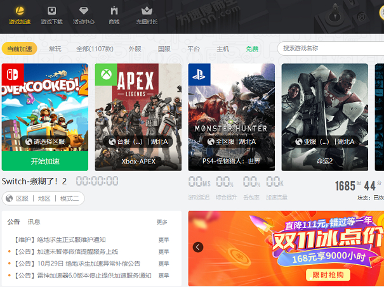Viewport: 384px width, 287px height.
Task: Open 10月29日 绝地求生加速异常补偿公告
Action: click(x=77, y=264)
